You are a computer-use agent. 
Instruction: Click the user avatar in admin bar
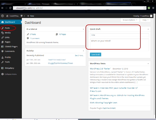point(151,16)
